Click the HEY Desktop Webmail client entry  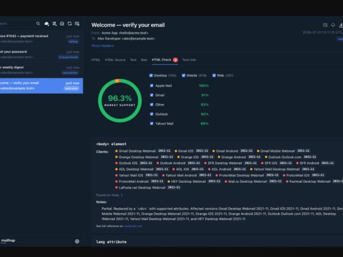[x=194, y=182]
